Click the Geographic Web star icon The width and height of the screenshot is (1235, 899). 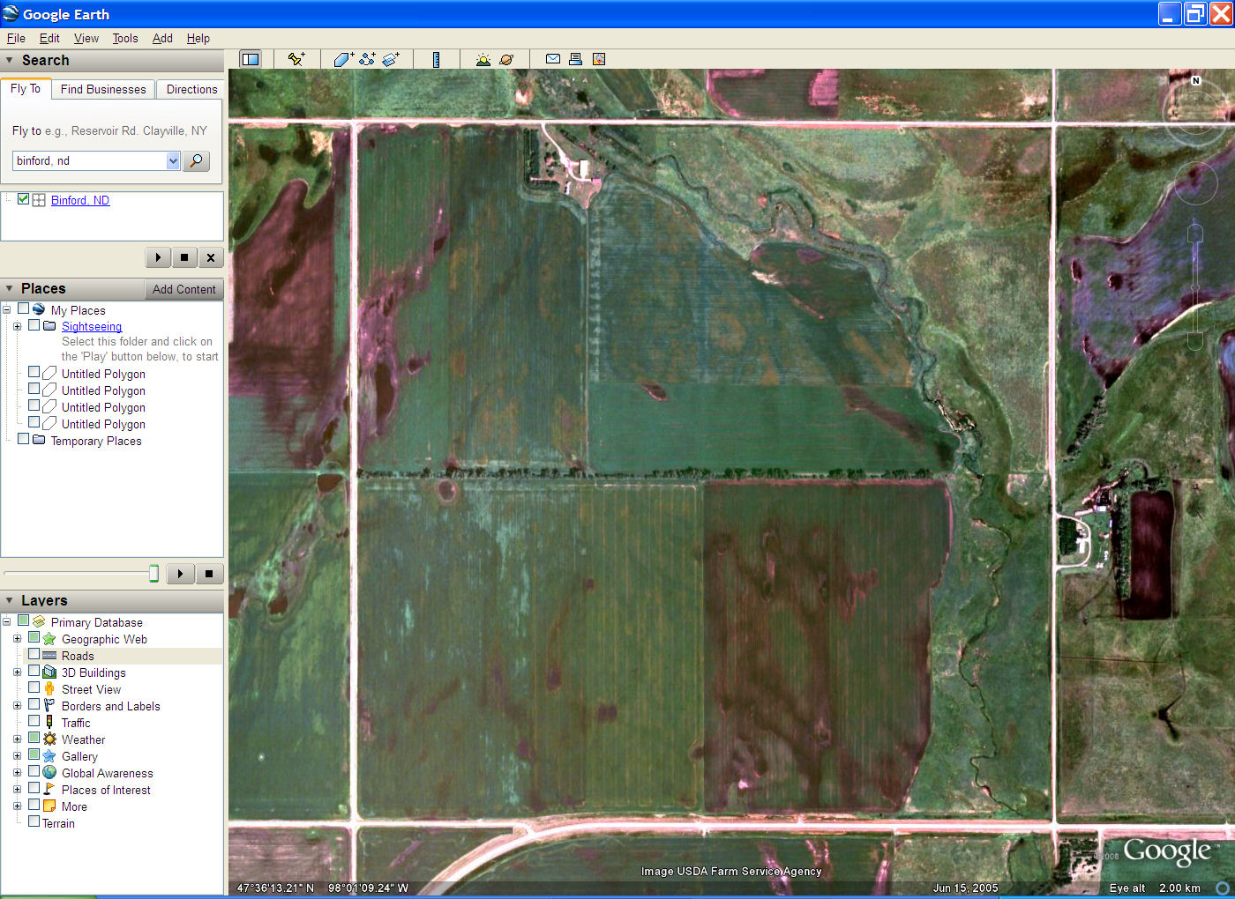[x=49, y=639]
